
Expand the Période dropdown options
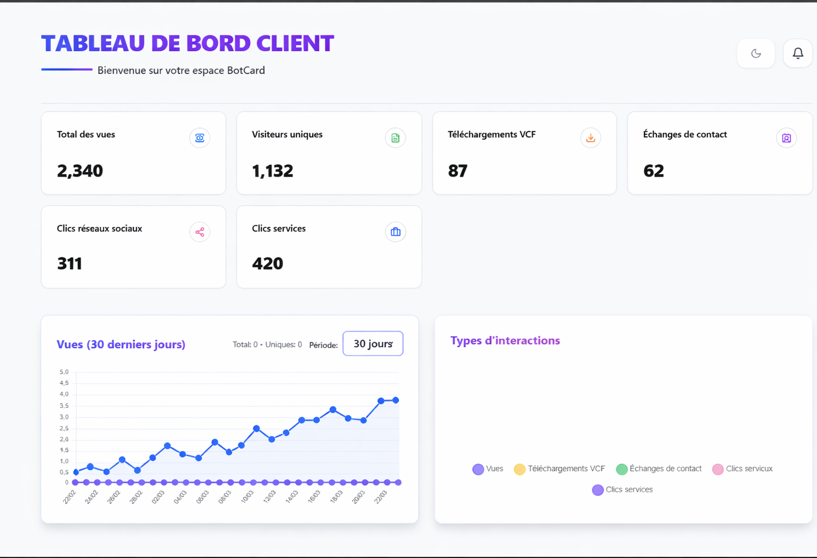tap(372, 343)
